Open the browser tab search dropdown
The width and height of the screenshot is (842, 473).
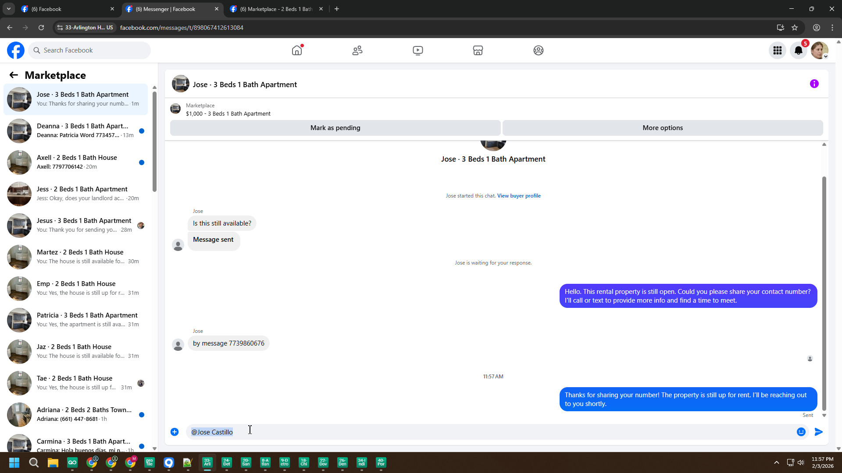click(8, 9)
